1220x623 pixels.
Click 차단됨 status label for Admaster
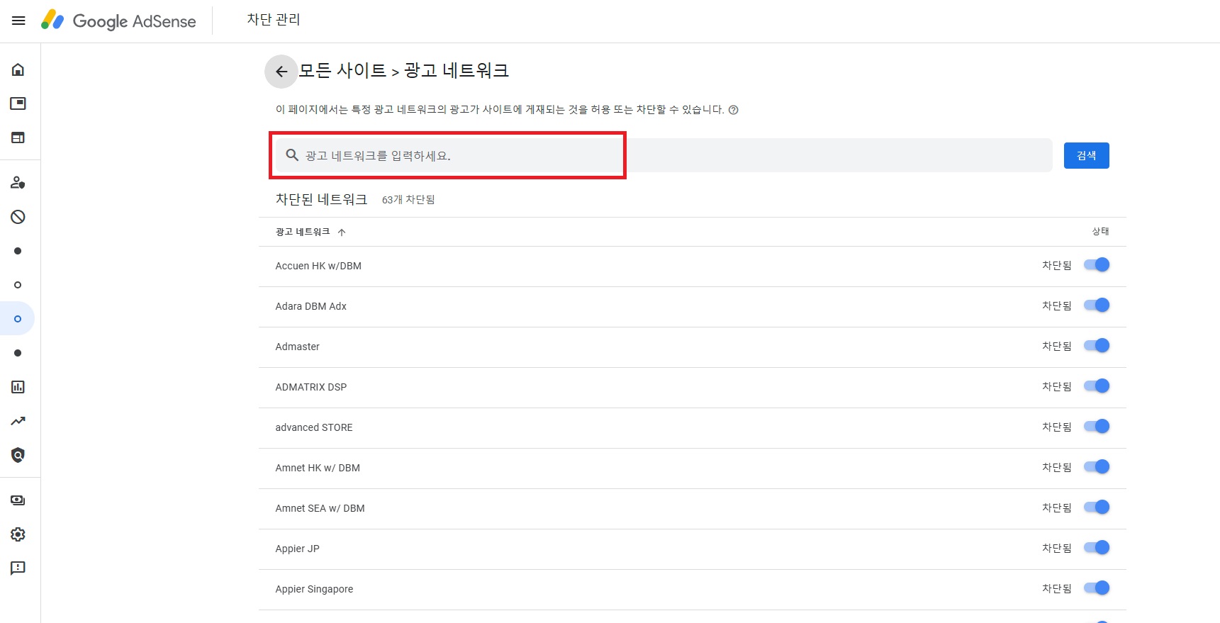coord(1057,346)
